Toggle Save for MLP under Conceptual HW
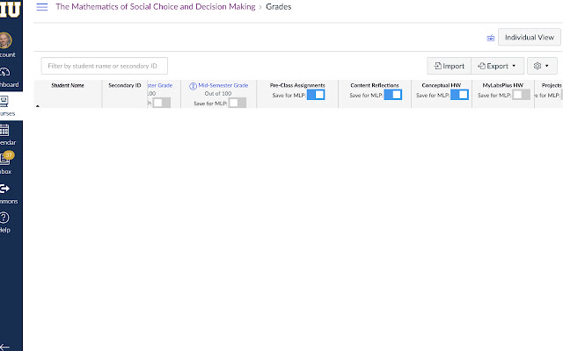 click(459, 95)
